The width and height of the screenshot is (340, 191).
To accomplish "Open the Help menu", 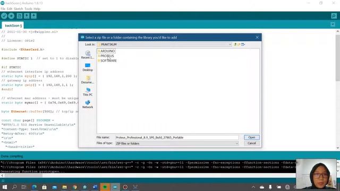I will tap(37, 9).
